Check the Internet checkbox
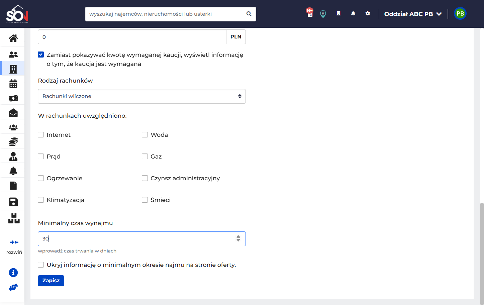The image size is (484, 305). [x=41, y=135]
